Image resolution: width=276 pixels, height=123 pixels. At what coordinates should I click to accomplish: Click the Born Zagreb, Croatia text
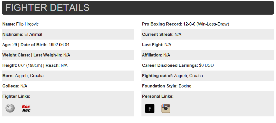pos(23,76)
